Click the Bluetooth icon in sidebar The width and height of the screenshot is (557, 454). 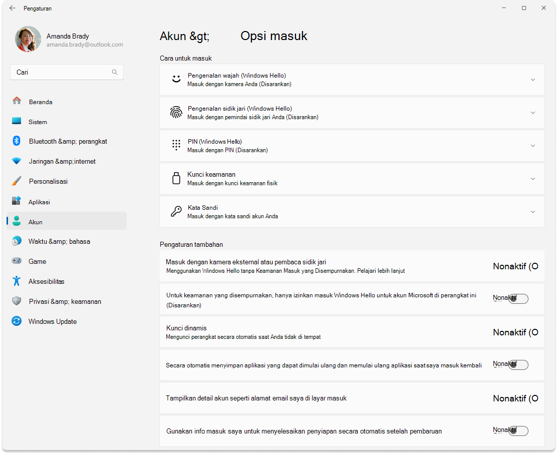tap(17, 141)
